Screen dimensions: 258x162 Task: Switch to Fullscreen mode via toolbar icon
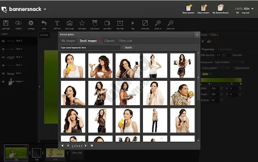tap(145, 23)
